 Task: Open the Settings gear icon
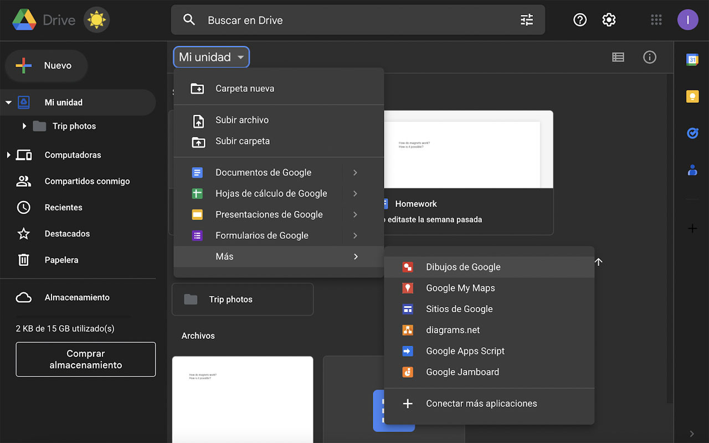(609, 20)
